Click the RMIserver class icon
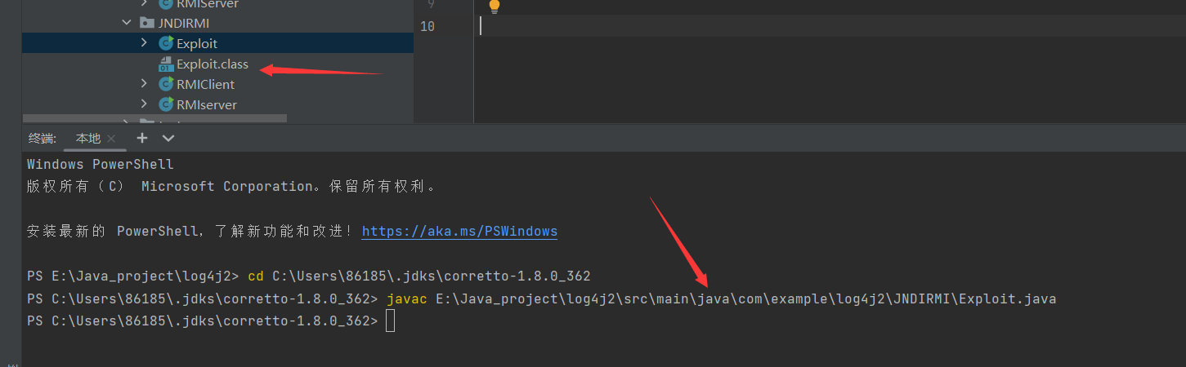Viewport: 1186px width, 367px height. (x=167, y=104)
